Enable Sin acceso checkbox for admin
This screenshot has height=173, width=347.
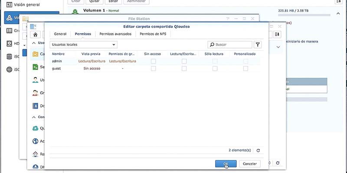coord(153,61)
